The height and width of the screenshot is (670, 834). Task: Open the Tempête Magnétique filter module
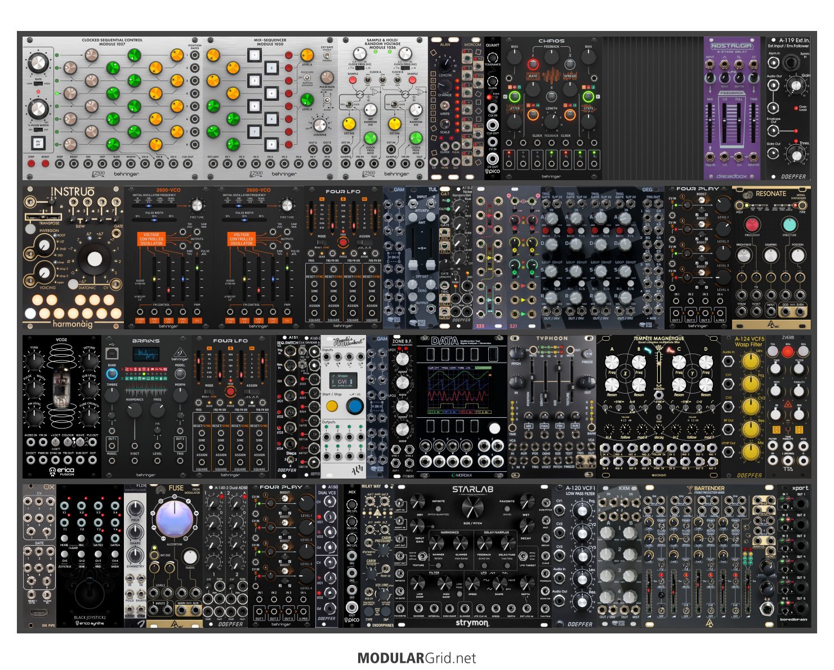tap(658, 407)
